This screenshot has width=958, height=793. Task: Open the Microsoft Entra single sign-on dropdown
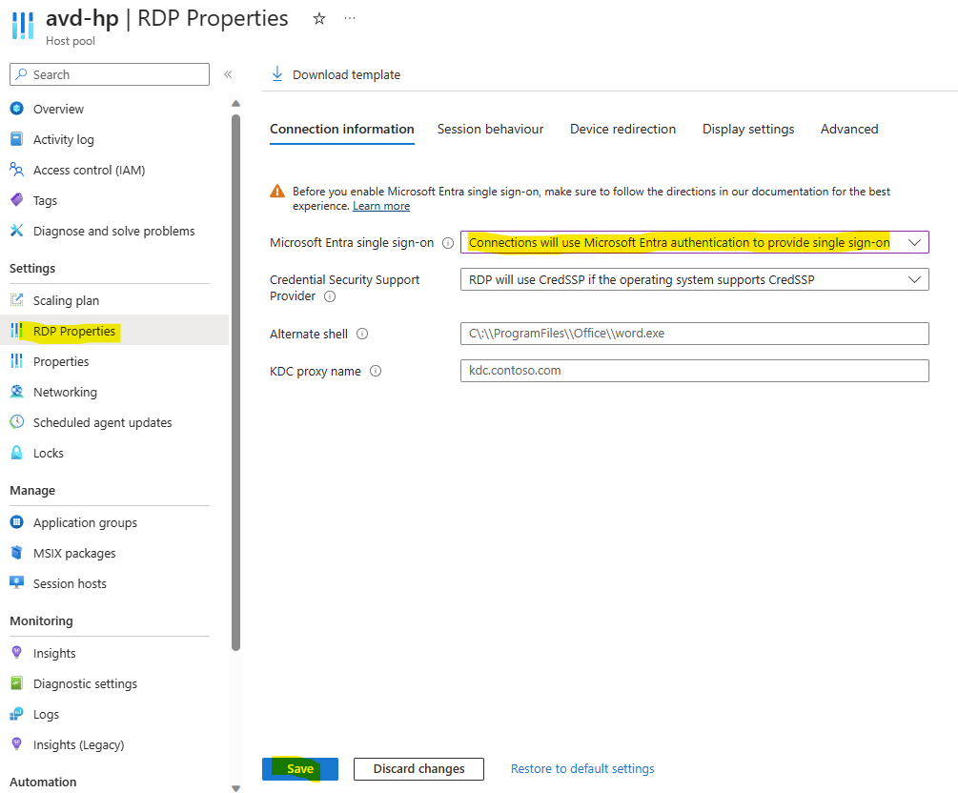click(x=695, y=242)
